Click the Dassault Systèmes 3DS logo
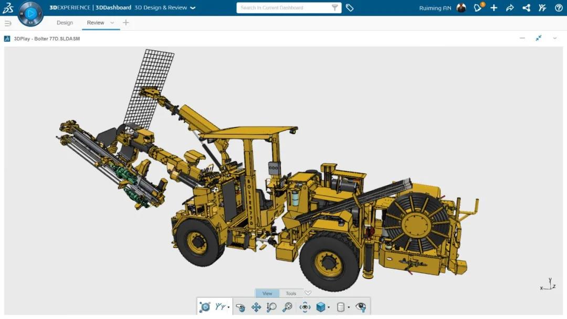Screen dimensions: 567x319 [x=8, y=7]
